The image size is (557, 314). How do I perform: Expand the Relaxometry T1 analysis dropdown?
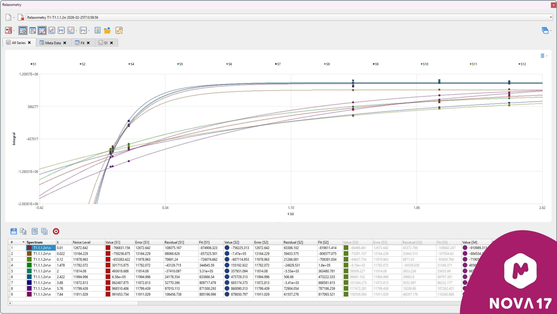[550, 17]
